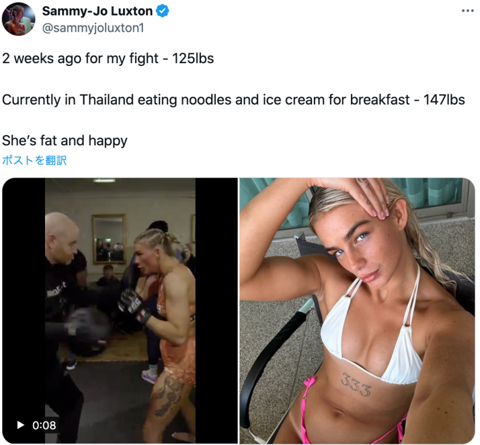Play the 0:08 video

(20, 425)
